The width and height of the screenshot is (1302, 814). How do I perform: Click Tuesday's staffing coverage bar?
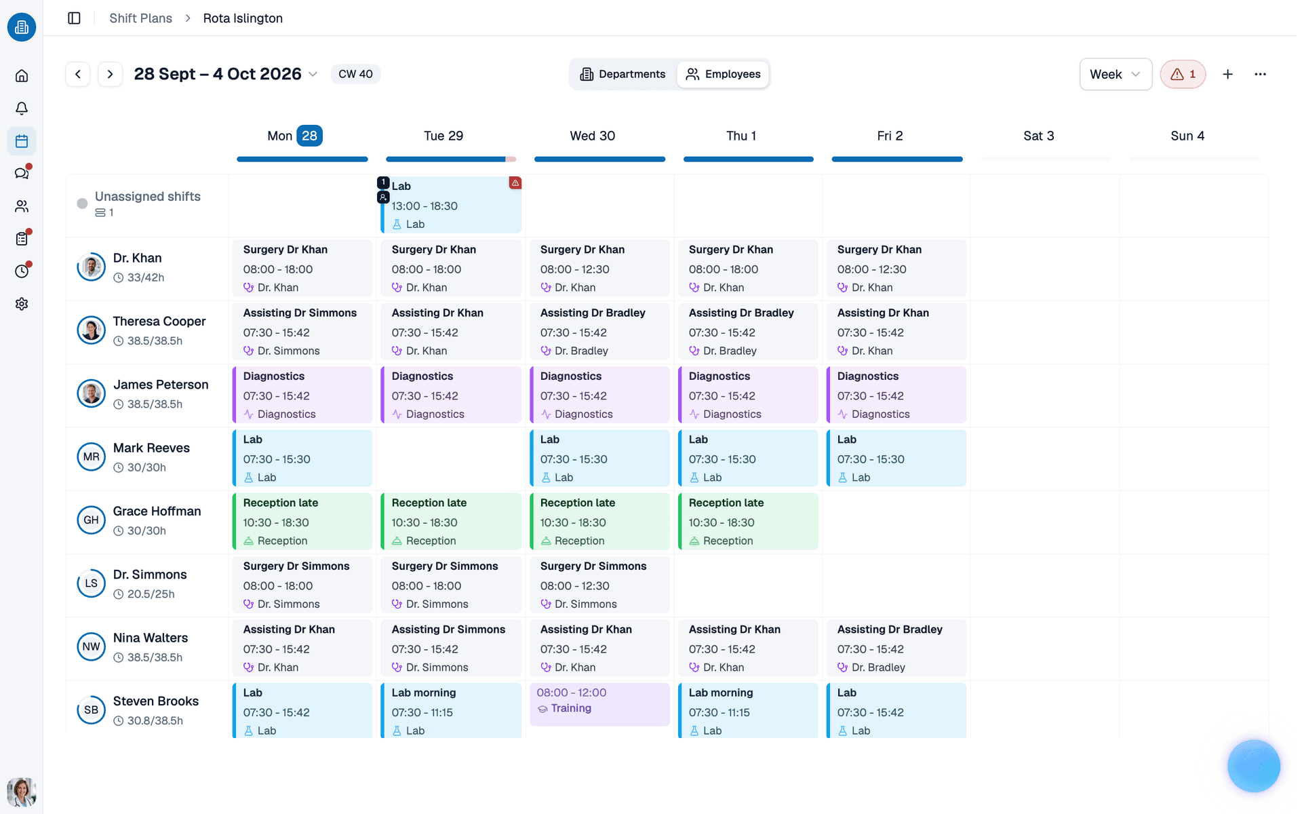click(x=451, y=159)
